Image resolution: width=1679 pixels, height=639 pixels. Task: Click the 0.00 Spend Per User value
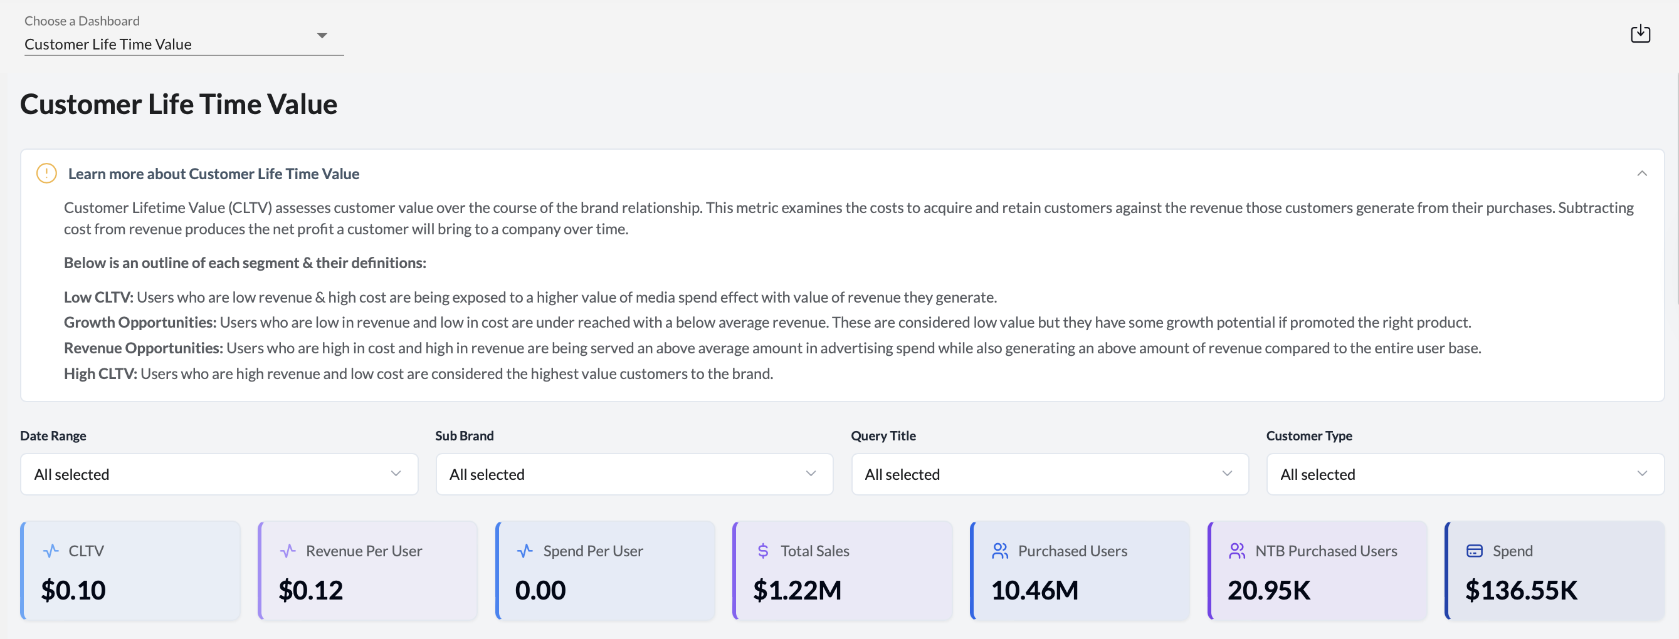540,590
